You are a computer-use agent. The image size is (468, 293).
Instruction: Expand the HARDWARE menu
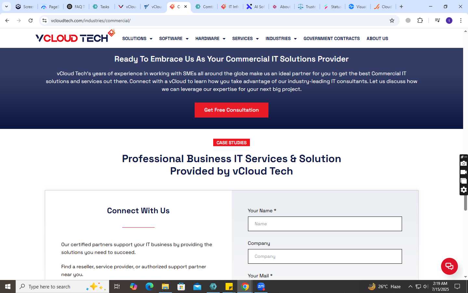[210, 38]
